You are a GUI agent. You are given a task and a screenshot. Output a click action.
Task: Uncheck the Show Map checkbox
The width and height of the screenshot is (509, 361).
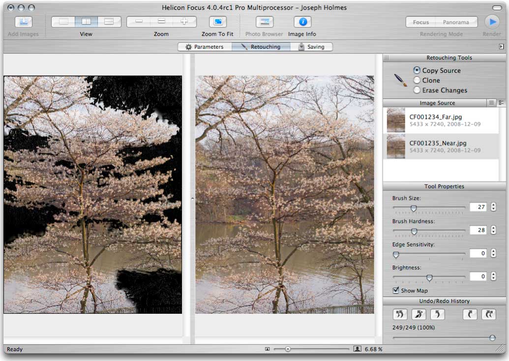[x=396, y=291]
